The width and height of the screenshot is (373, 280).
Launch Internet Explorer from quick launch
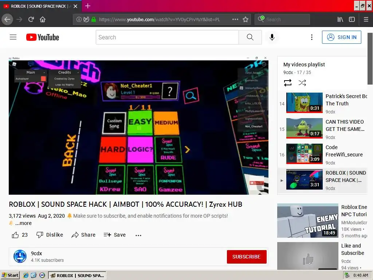pos(26,276)
